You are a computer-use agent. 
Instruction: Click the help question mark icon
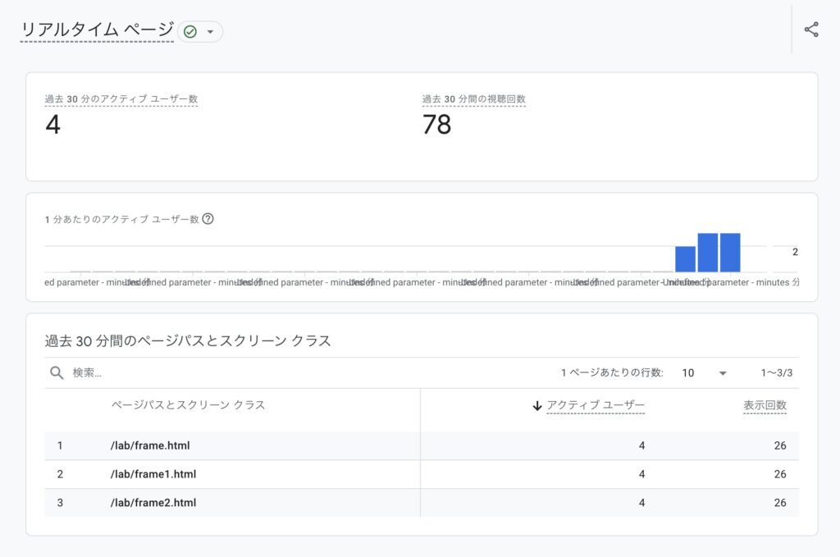coord(208,219)
